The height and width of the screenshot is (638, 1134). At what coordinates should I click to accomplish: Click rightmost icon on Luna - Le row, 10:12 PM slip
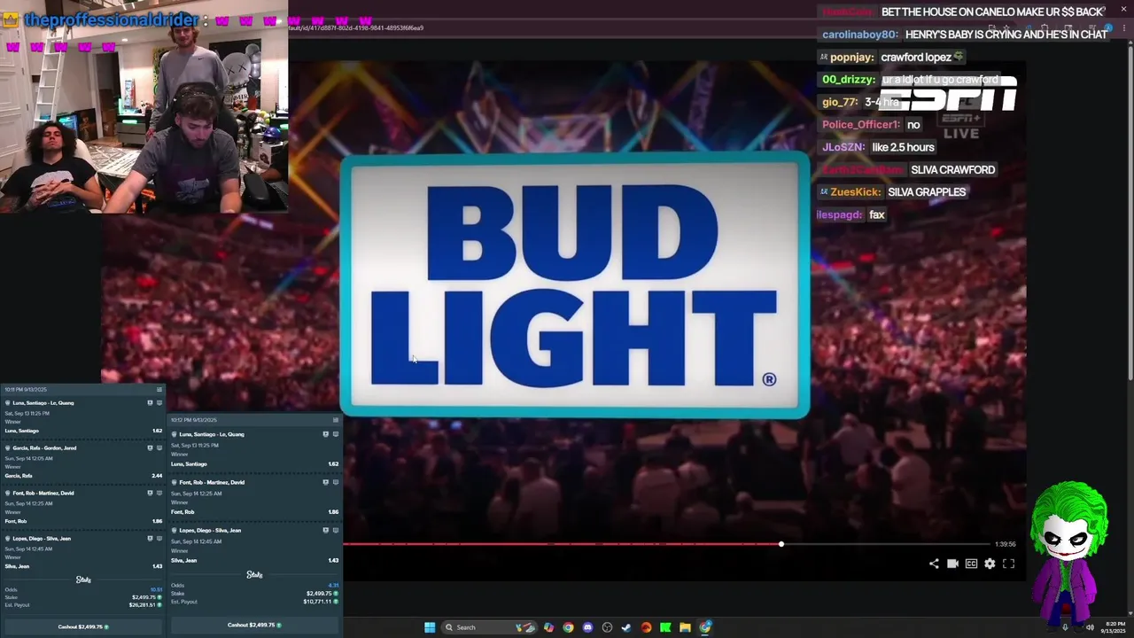click(335, 434)
